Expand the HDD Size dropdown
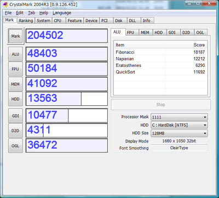Screen dimensions: 219x198 coord(179,133)
